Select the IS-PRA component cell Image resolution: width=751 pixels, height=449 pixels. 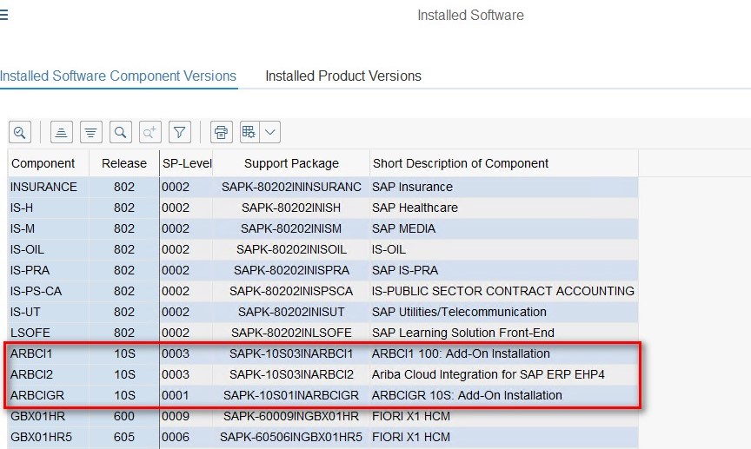[49, 270]
